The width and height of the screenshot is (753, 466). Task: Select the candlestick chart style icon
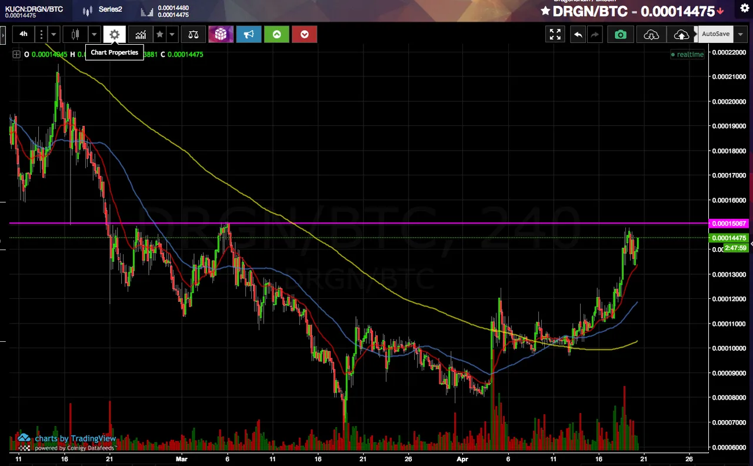(x=75, y=34)
